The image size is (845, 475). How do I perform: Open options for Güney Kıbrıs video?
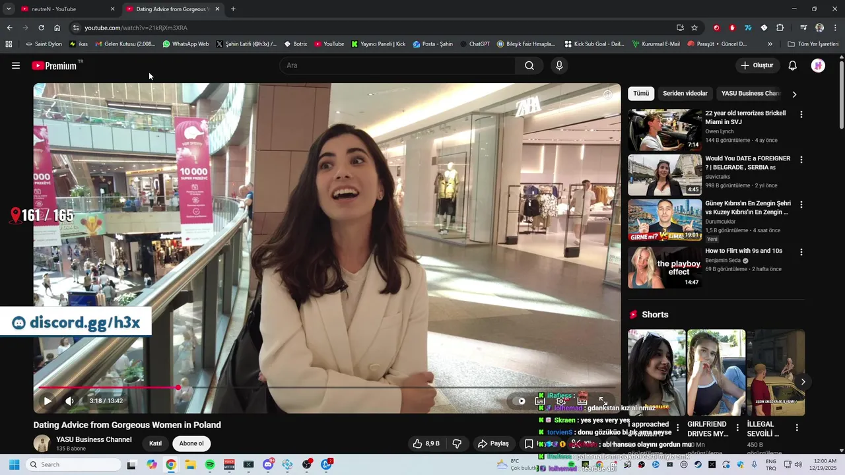tap(801, 205)
